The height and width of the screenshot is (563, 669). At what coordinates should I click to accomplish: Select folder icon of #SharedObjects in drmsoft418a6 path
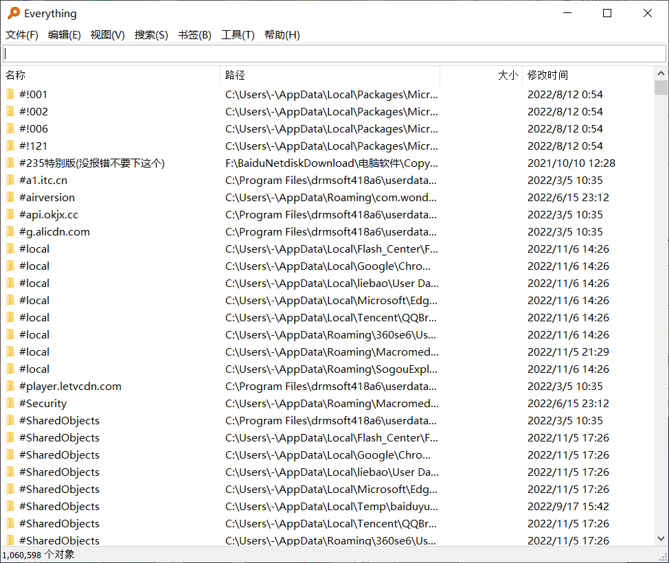10,420
